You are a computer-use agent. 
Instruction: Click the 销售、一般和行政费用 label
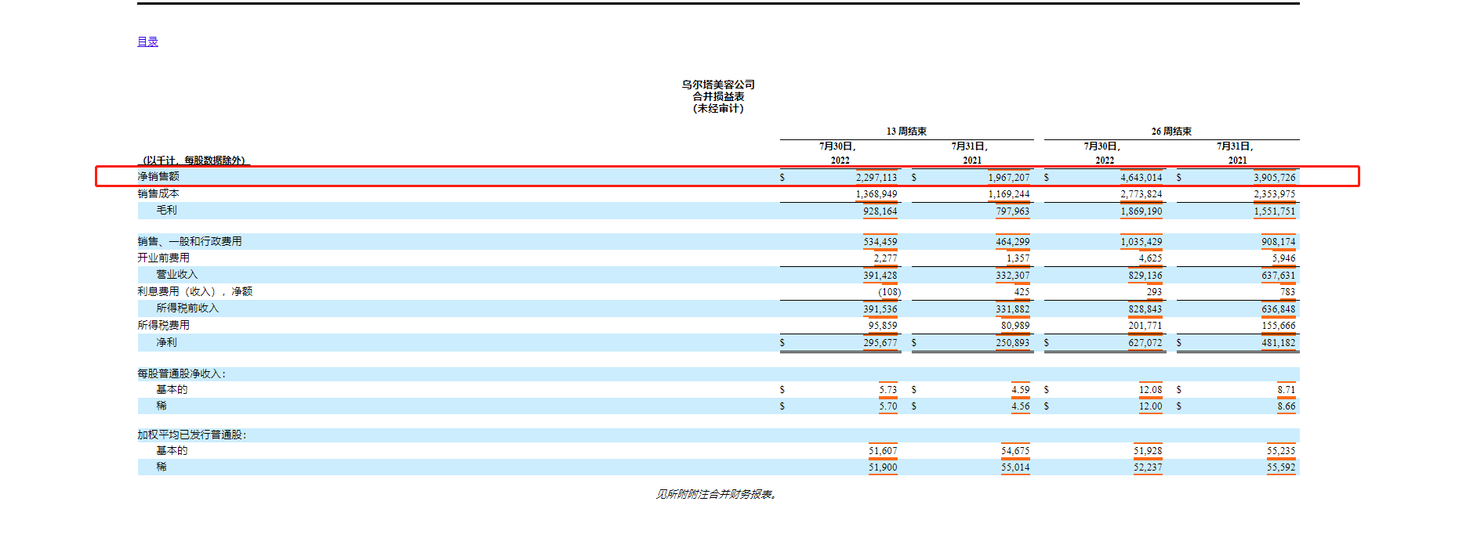190,241
